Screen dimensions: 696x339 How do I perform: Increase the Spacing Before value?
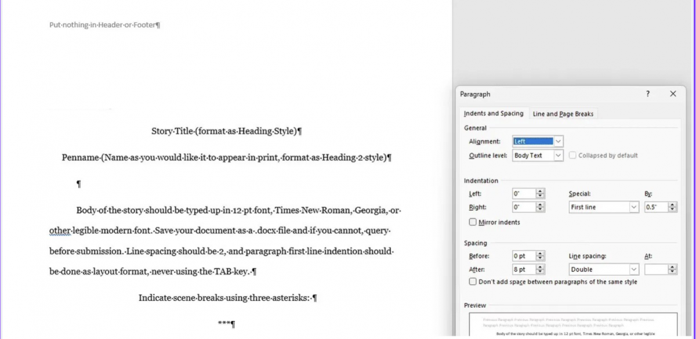(541, 253)
